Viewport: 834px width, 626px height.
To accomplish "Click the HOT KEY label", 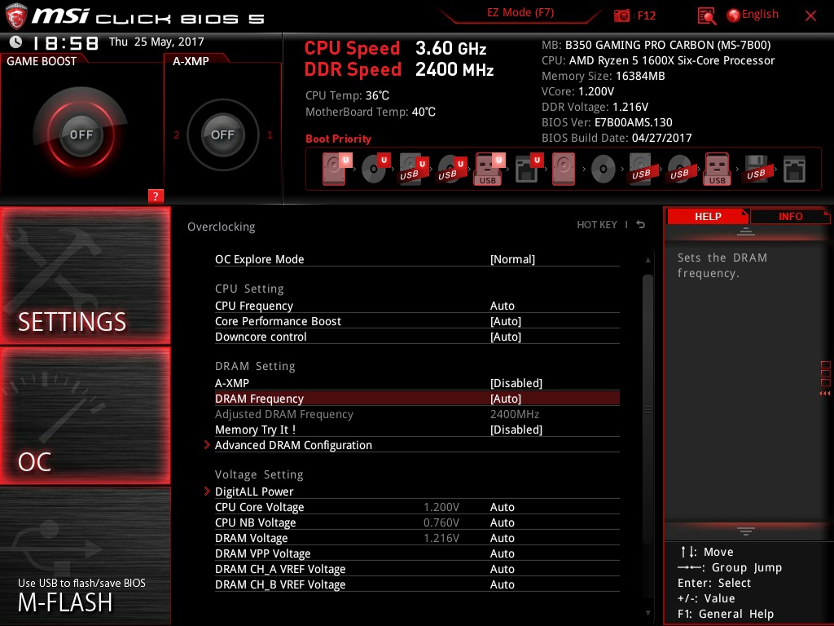I will tap(597, 225).
